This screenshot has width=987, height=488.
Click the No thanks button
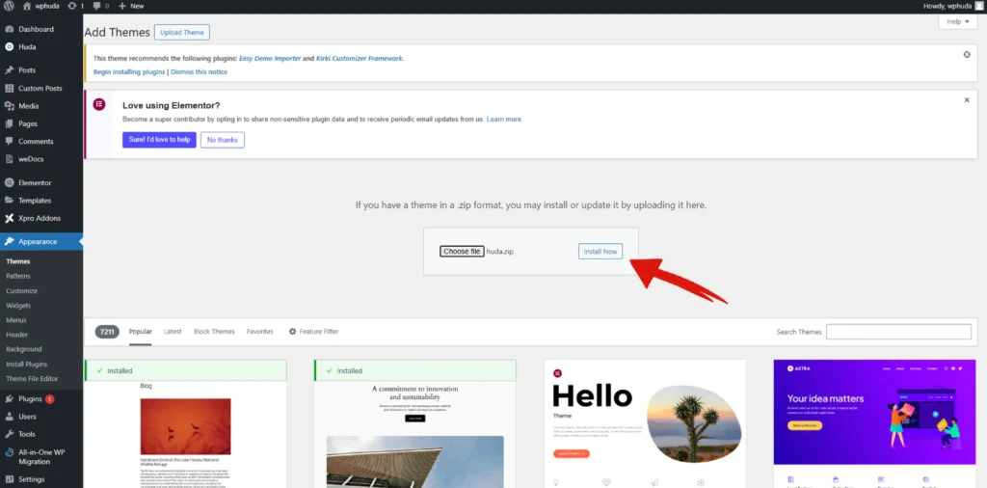pyautogui.click(x=223, y=140)
